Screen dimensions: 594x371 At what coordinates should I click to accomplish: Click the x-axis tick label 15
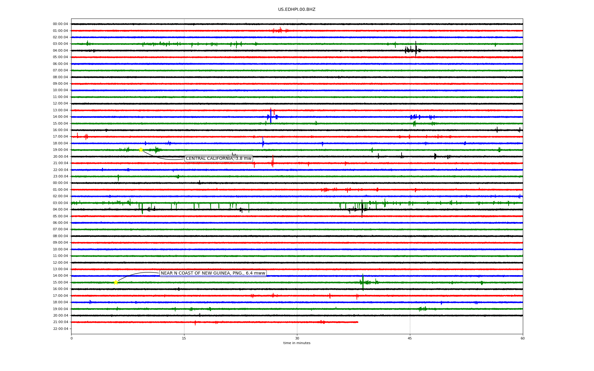(184, 339)
